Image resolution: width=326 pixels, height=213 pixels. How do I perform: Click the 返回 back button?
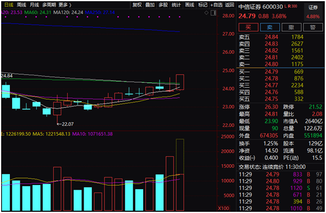230,5
